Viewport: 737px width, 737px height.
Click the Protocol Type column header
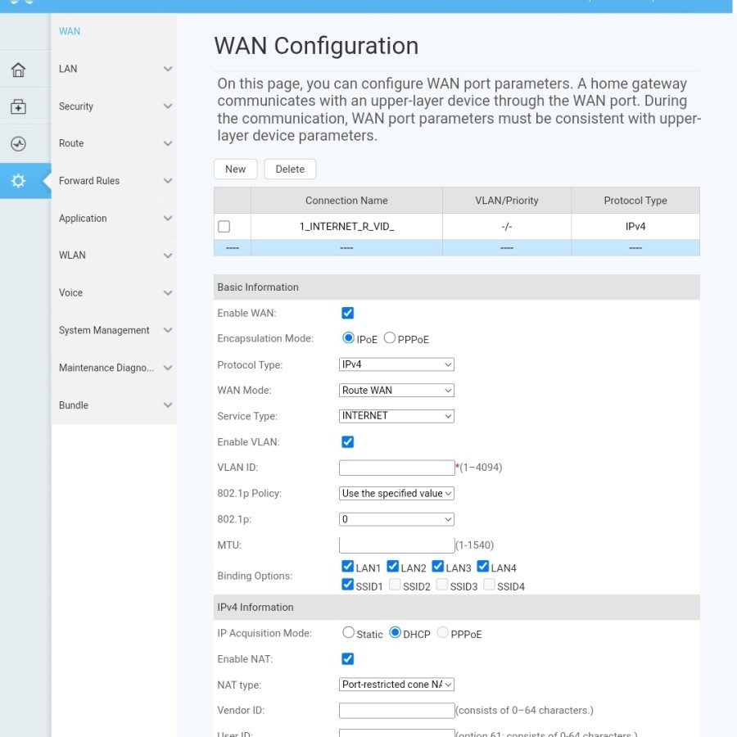[635, 201]
